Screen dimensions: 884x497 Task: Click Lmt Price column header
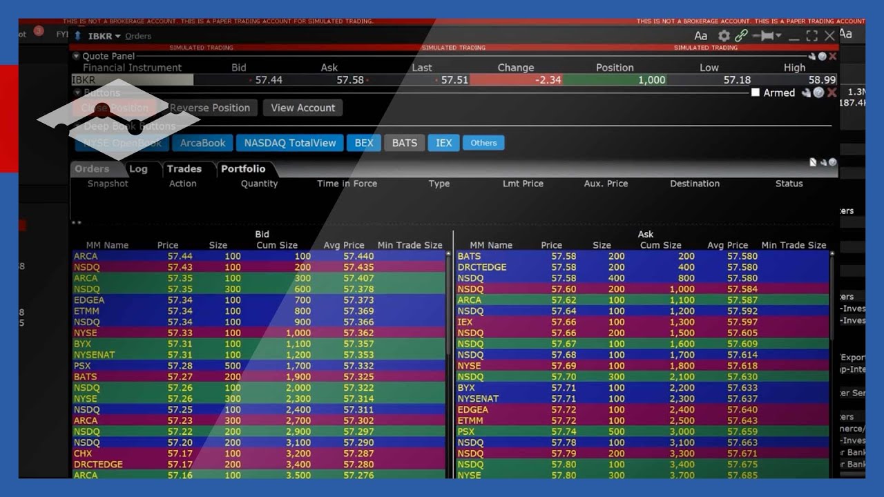point(523,184)
